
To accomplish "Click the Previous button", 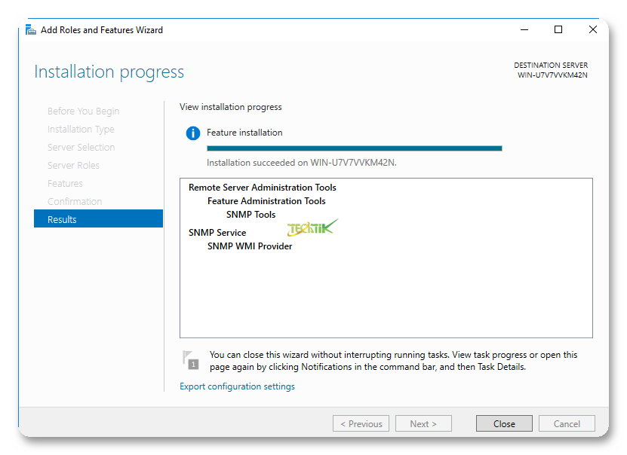I will coord(361,423).
